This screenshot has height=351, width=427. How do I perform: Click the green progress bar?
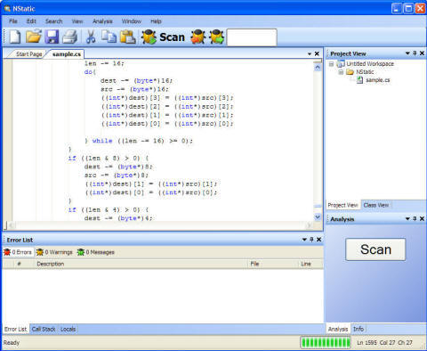tap(326, 343)
